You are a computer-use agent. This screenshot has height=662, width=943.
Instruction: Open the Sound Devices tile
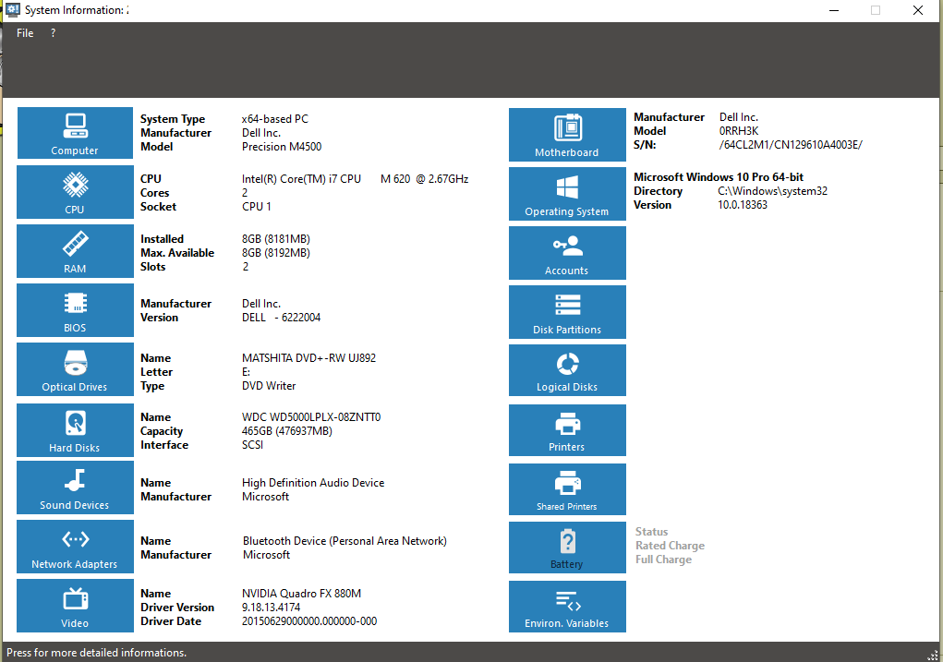coord(75,487)
